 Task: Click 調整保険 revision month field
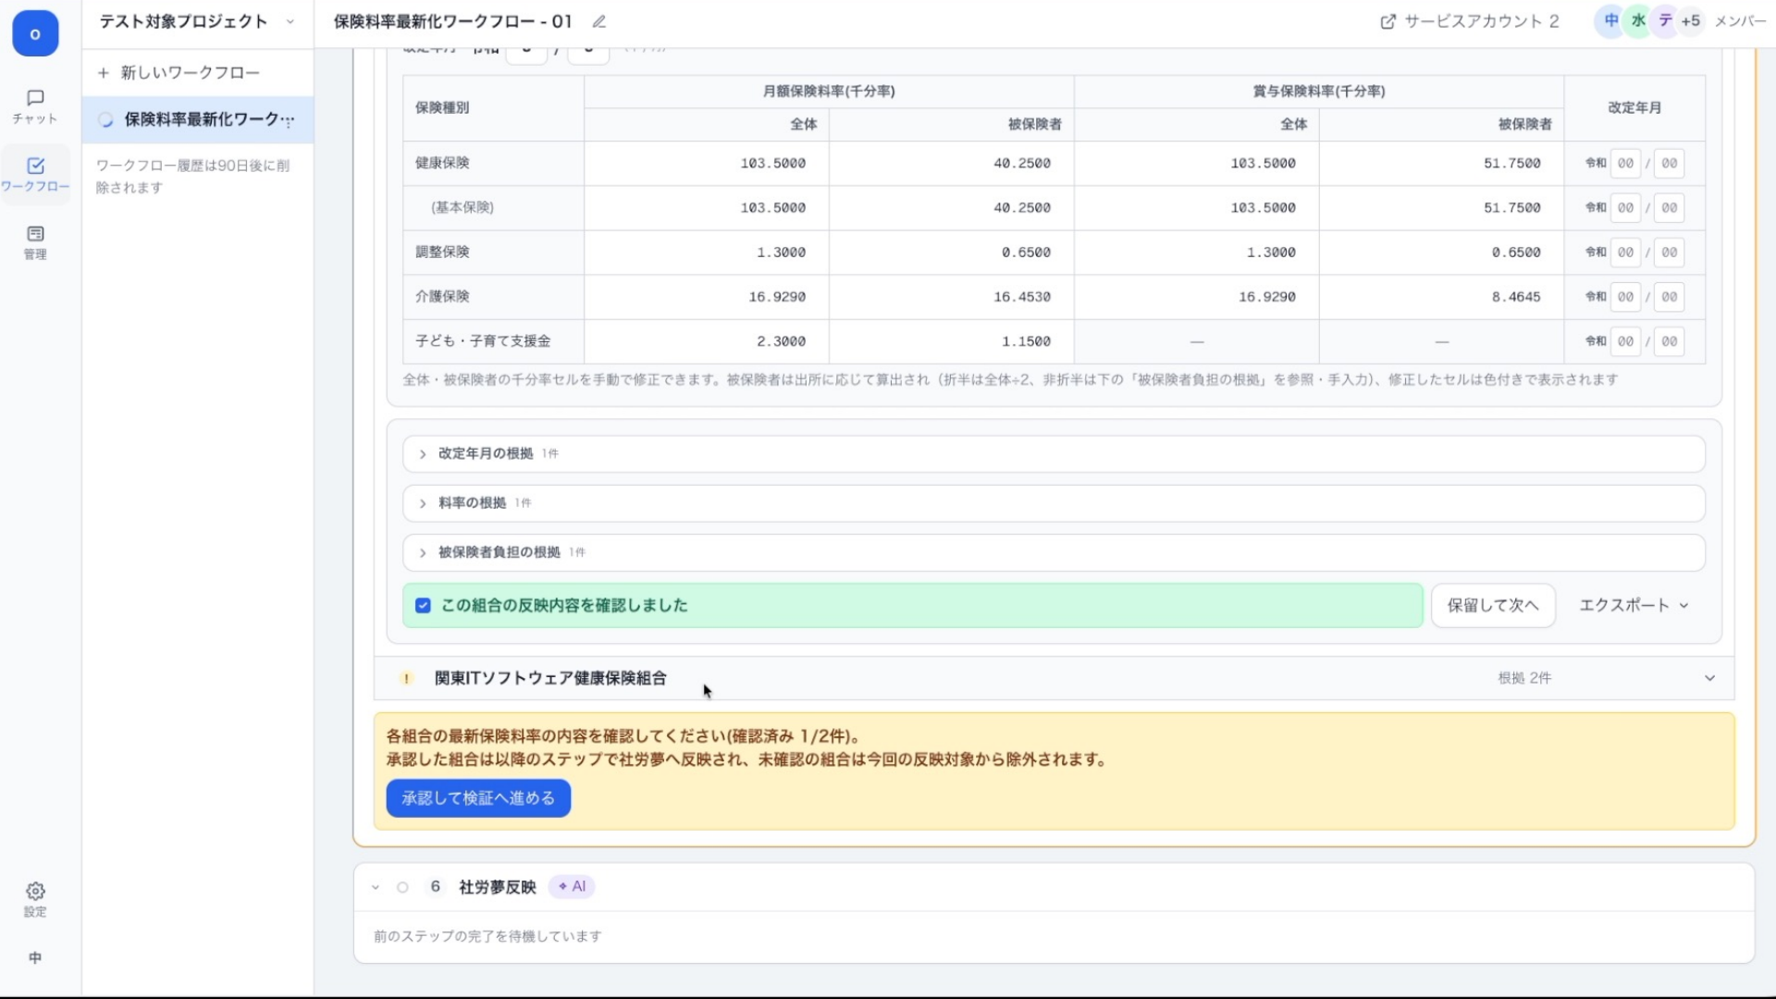[x=1669, y=253]
